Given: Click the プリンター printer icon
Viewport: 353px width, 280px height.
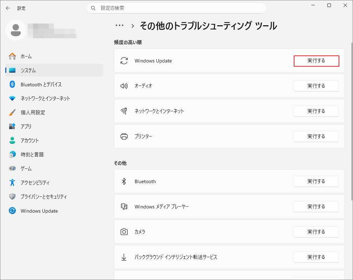Looking at the screenshot, I should click(x=124, y=136).
